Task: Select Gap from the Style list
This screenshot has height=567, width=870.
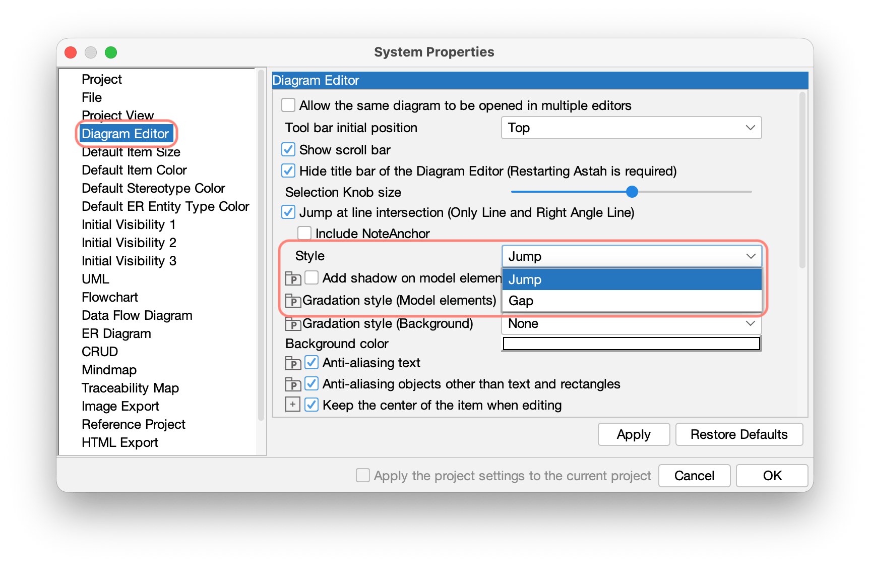Action: (631, 301)
